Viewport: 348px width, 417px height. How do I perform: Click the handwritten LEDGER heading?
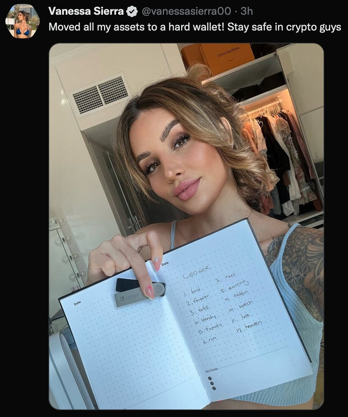(x=197, y=272)
